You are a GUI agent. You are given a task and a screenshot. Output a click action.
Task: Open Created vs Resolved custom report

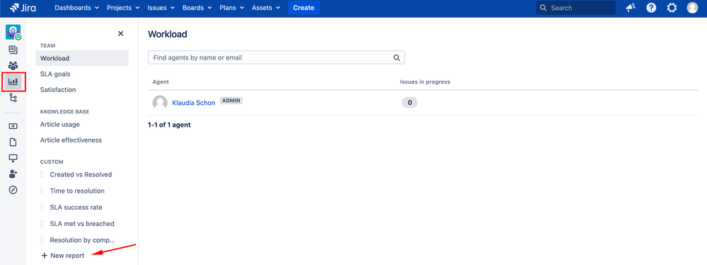(x=81, y=175)
